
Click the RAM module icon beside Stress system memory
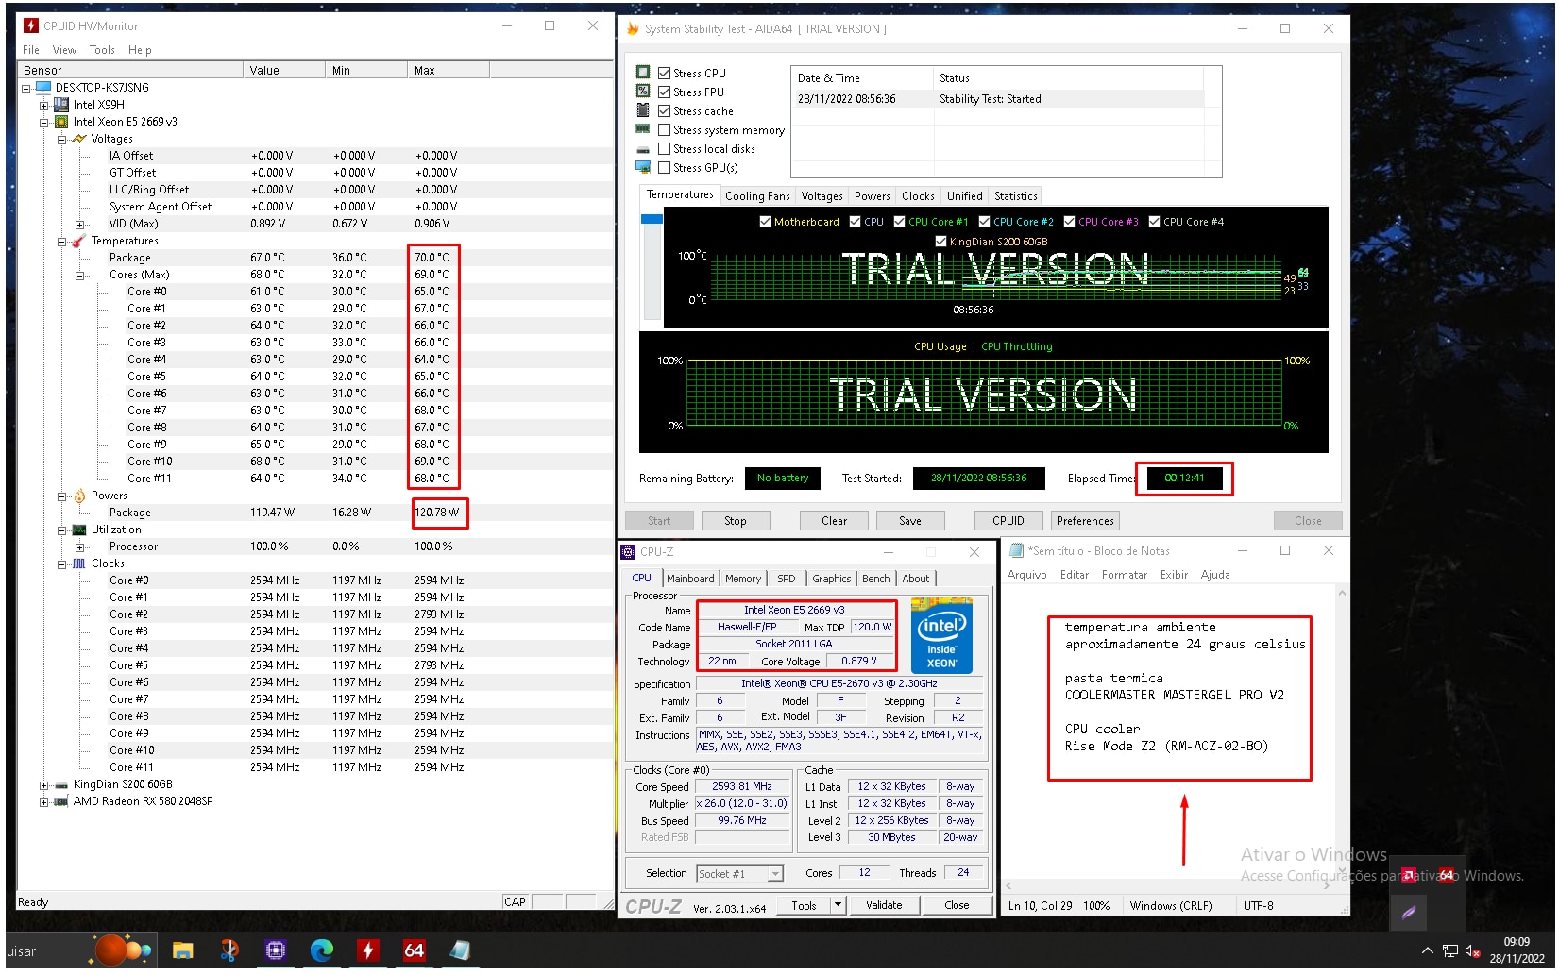click(643, 129)
